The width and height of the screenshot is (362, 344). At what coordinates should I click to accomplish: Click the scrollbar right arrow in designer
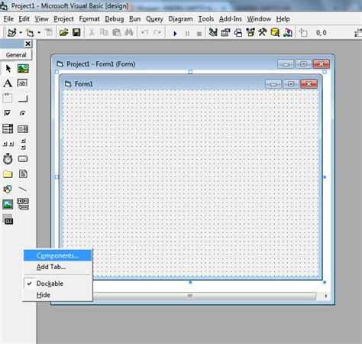coord(325,296)
